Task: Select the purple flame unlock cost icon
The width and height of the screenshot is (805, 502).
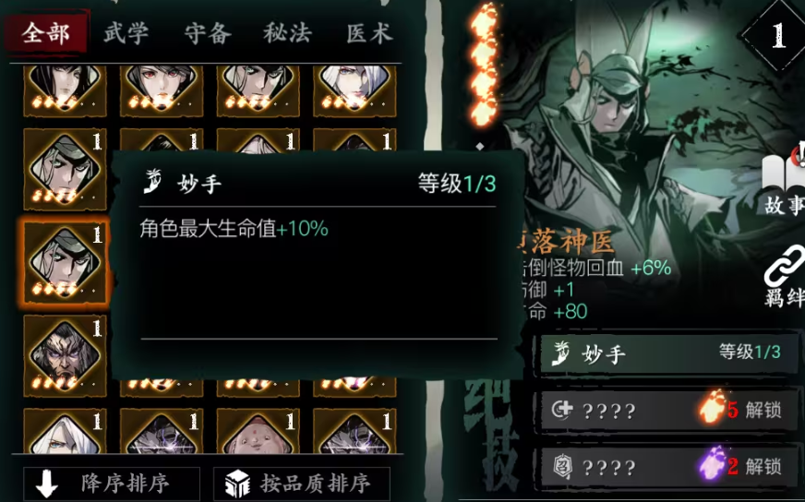Action: (x=713, y=463)
